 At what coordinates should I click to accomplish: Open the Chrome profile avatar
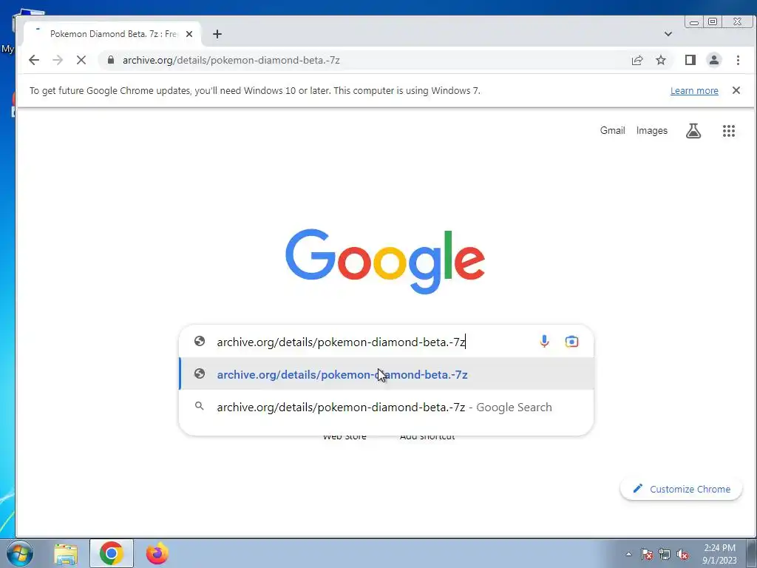(713, 60)
